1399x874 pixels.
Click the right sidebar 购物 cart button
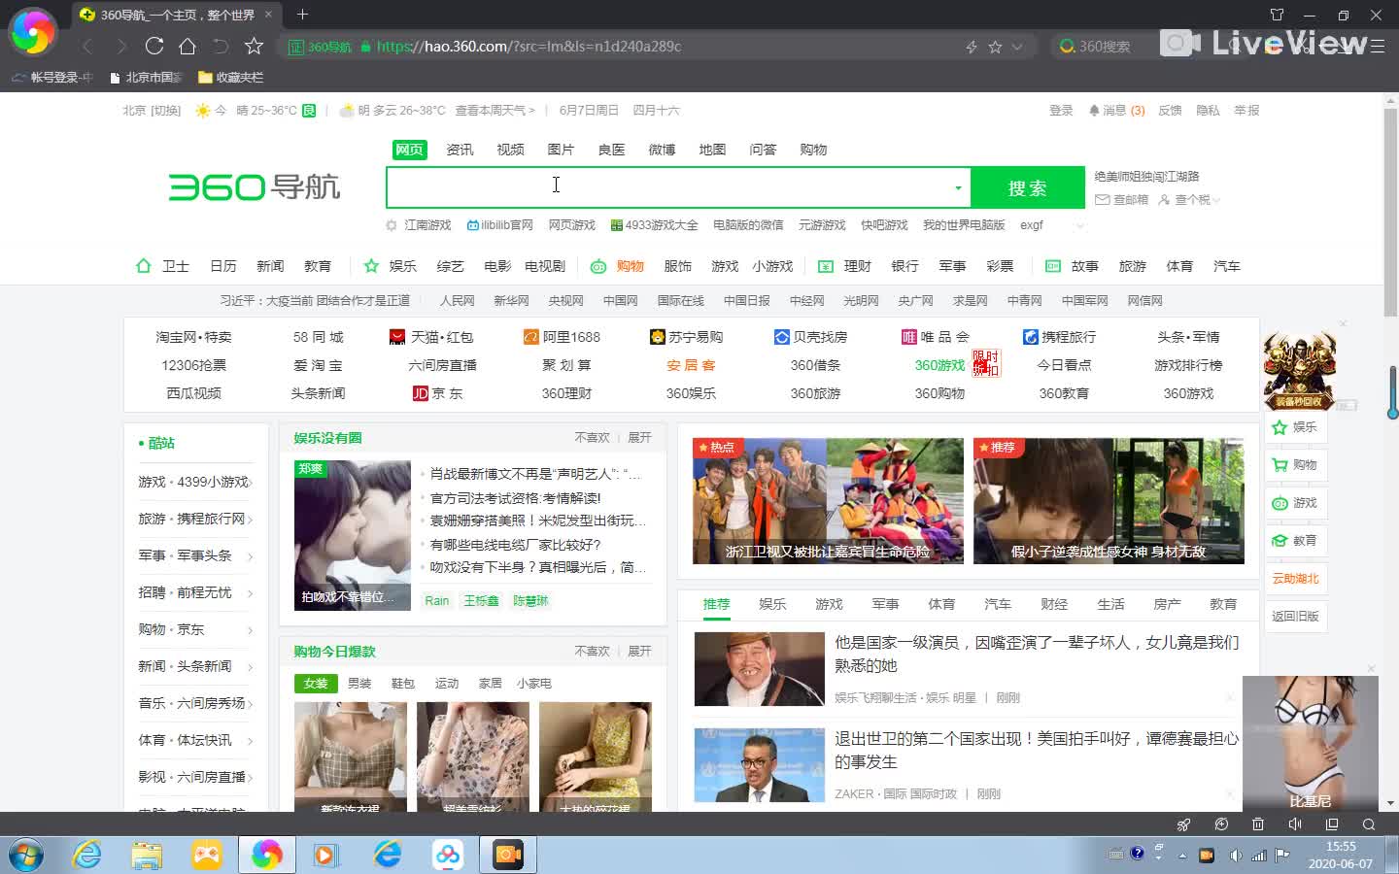tap(1294, 465)
